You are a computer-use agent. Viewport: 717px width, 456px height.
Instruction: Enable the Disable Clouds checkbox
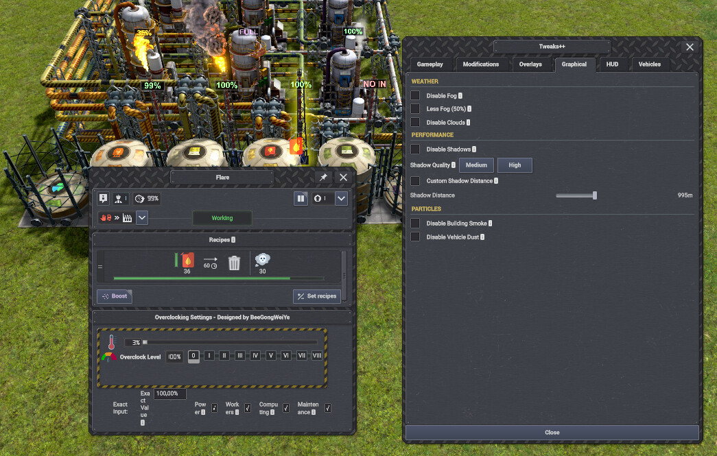point(415,122)
